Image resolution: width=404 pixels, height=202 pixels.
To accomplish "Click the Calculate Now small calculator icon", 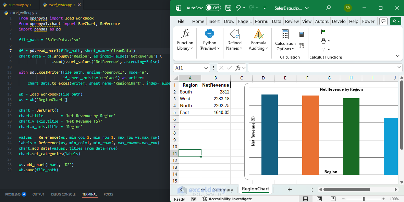I will click(x=302, y=35).
